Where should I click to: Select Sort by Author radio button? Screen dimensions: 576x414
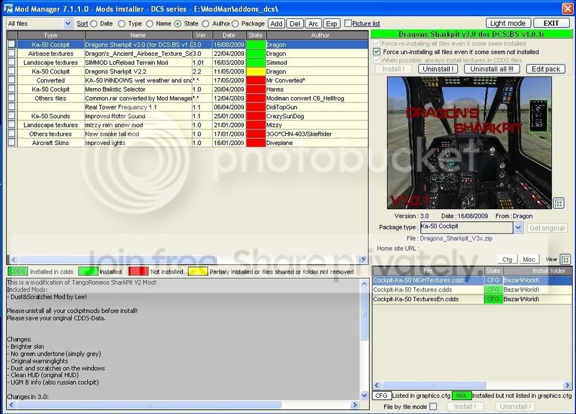click(206, 24)
